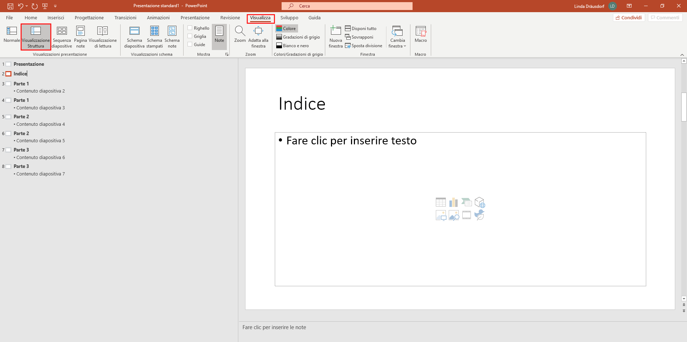Click the slide title 'Indice'
687x342 pixels.
[x=302, y=104]
